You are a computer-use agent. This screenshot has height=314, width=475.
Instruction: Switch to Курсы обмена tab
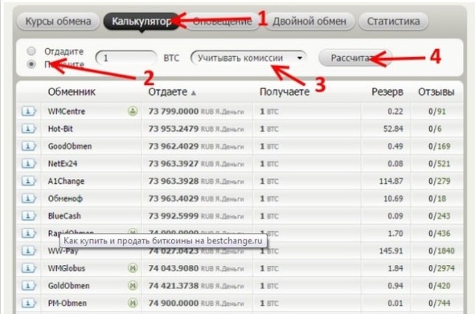pyautogui.click(x=58, y=21)
